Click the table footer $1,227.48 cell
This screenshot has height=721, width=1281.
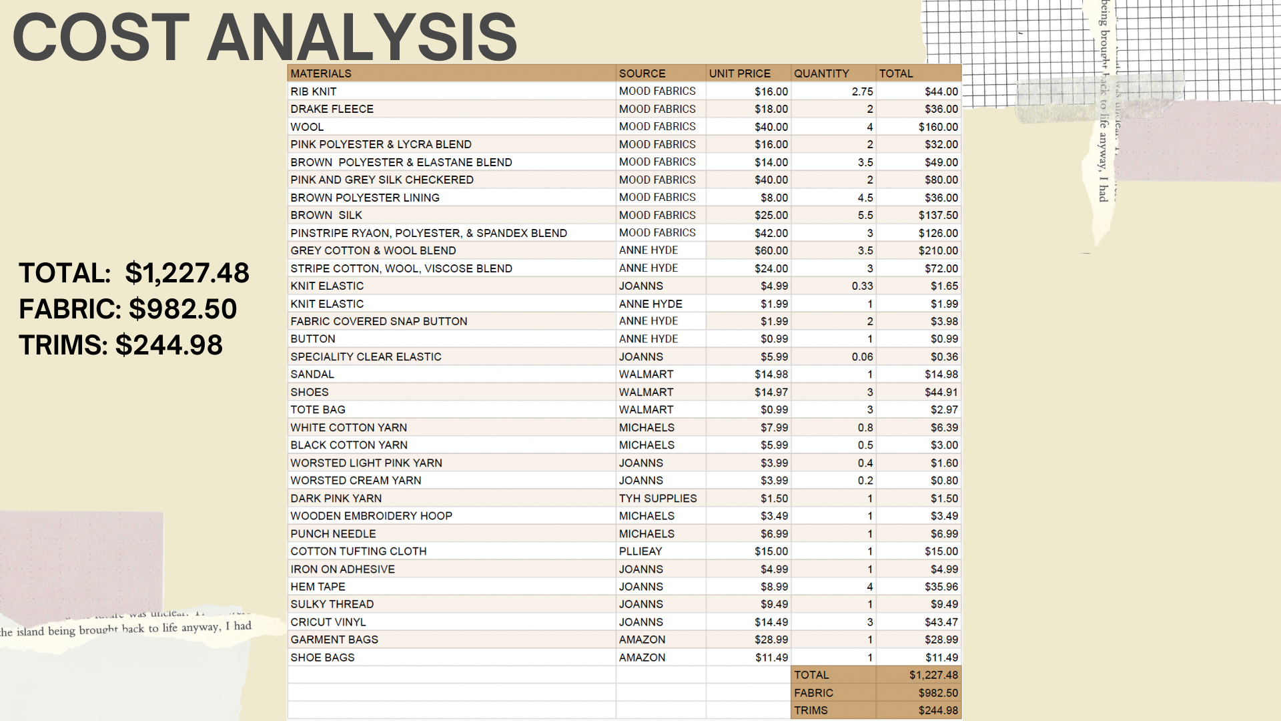pos(919,675)
